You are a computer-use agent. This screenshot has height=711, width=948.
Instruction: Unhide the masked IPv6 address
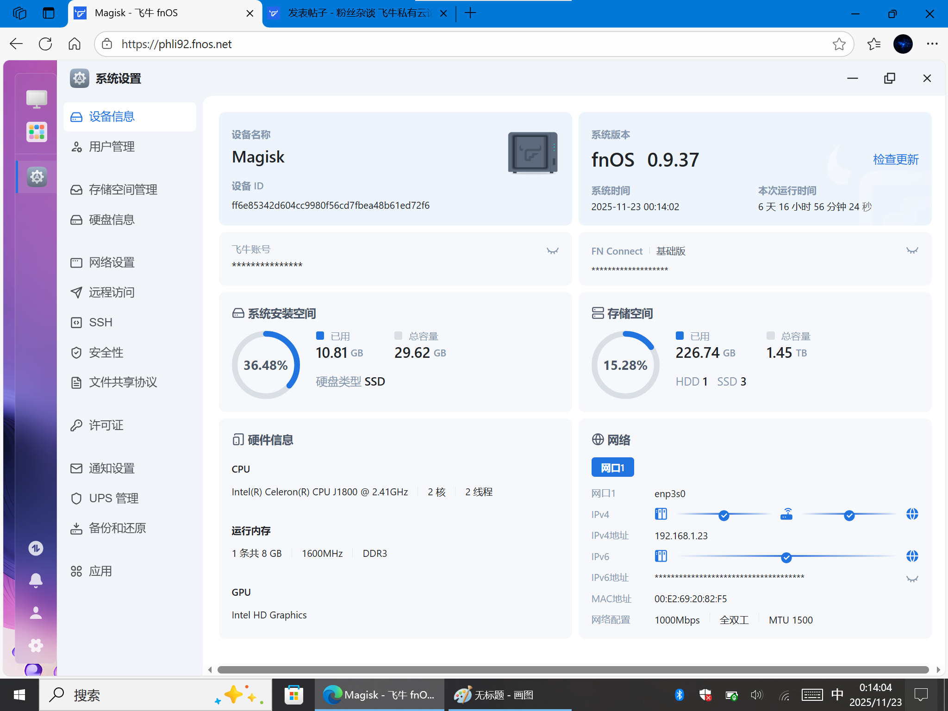tap(912, 579)
